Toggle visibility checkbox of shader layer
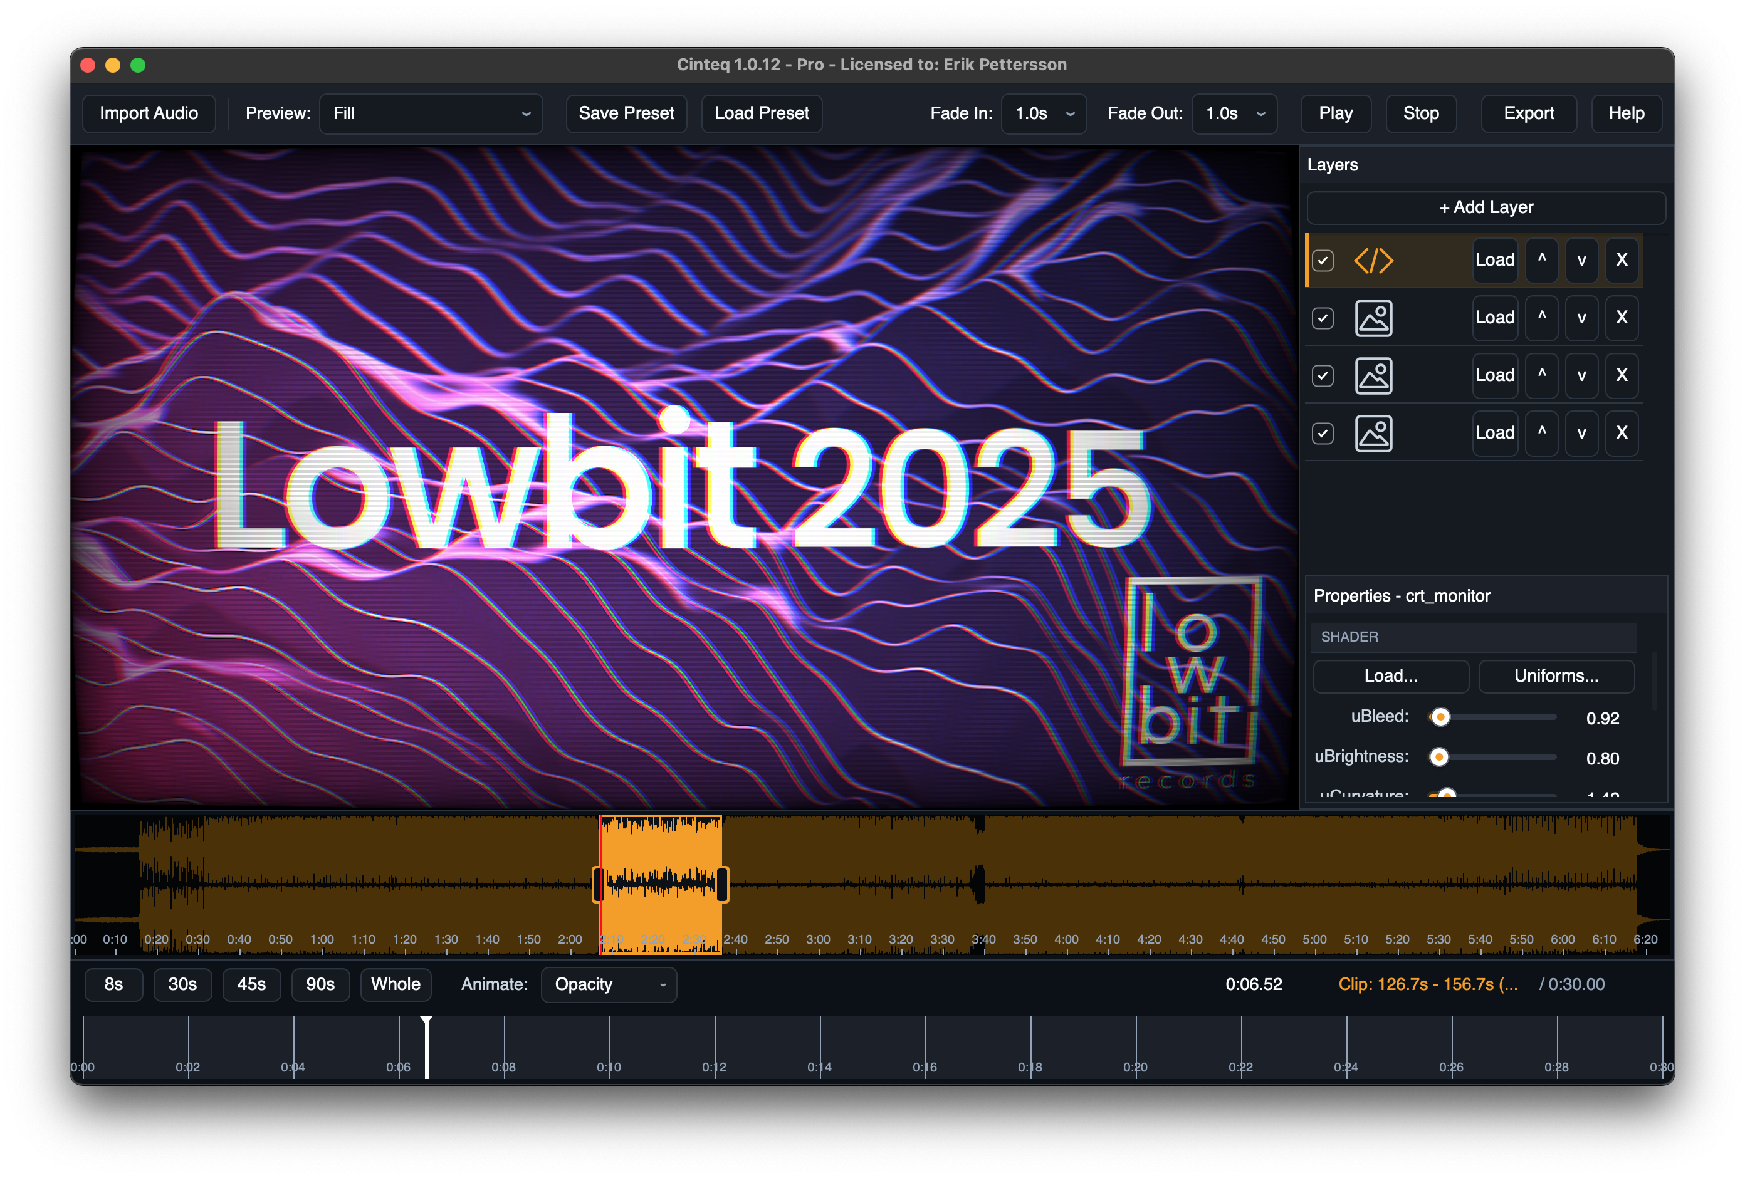The height and width of the screenshot is (1178, 1745). 1323,261
